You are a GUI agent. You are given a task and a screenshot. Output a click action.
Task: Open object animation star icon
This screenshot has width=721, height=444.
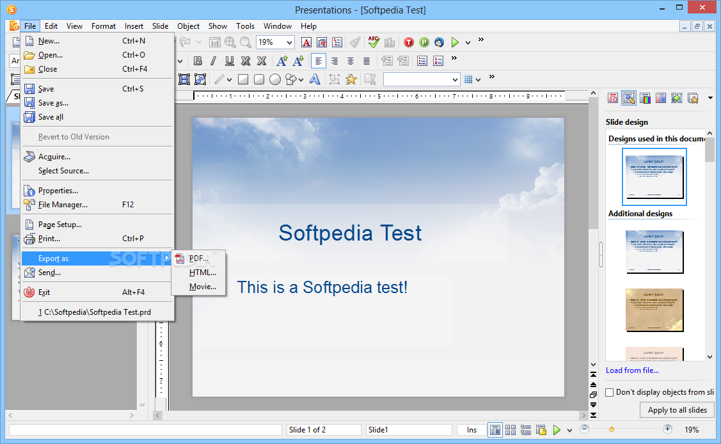[351, 79]
